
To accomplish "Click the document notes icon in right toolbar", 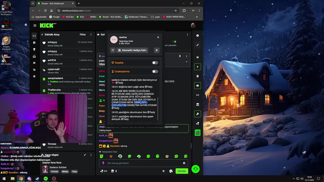I will (x=197, y=76).
